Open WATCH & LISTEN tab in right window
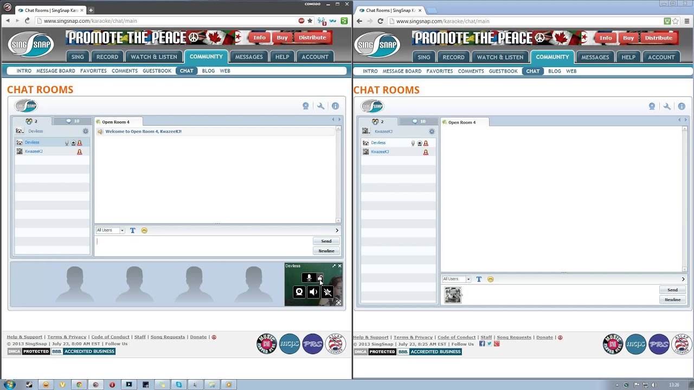 pyautogui.click(x=500, y=57)
